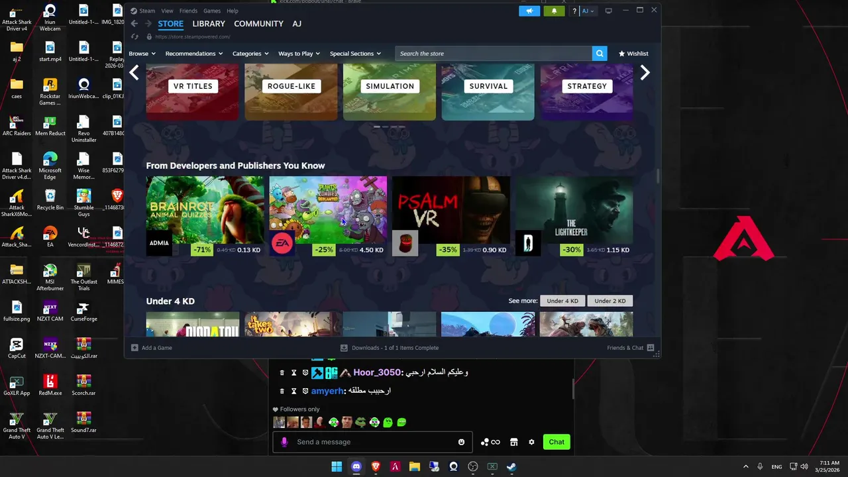The height and width of the screenshot is (477, 848).
Task: Click the Under 2 KD button
Action: [x=610, y=301]
